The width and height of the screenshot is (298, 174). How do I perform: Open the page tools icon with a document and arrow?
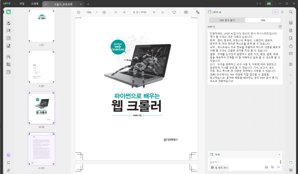pos(8,57)
